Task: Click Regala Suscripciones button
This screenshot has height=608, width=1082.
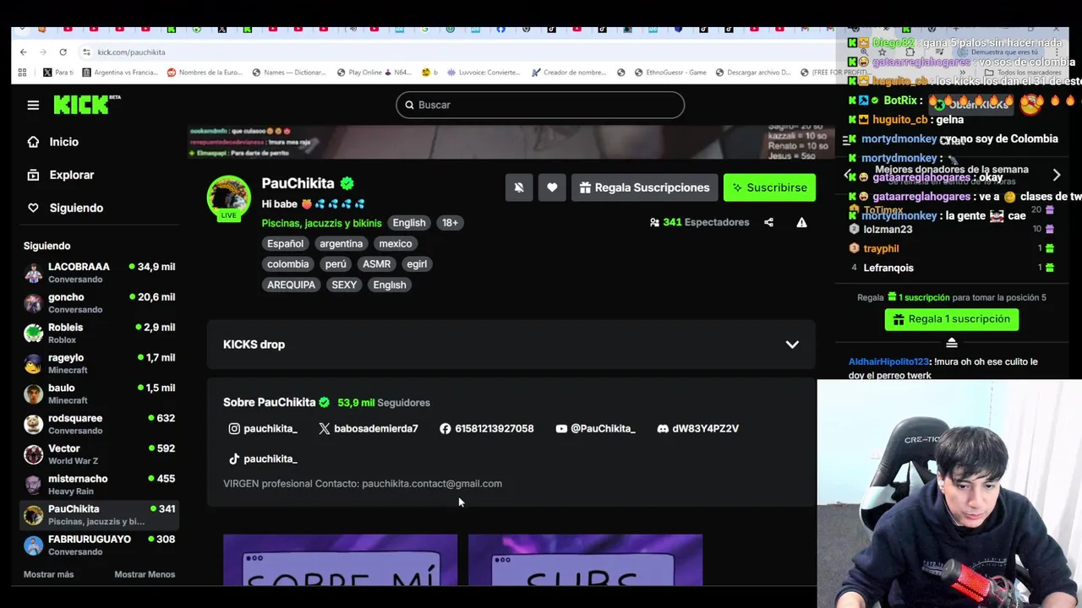Action: [x=644, y=187]
